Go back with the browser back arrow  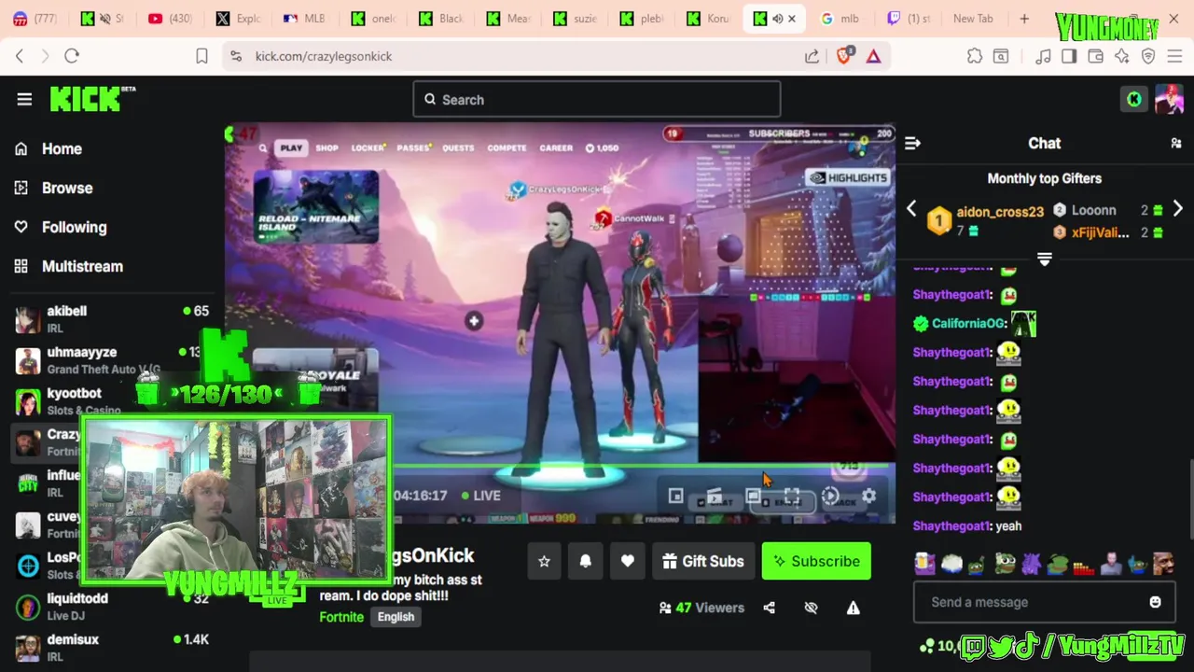tap(20, 56)
